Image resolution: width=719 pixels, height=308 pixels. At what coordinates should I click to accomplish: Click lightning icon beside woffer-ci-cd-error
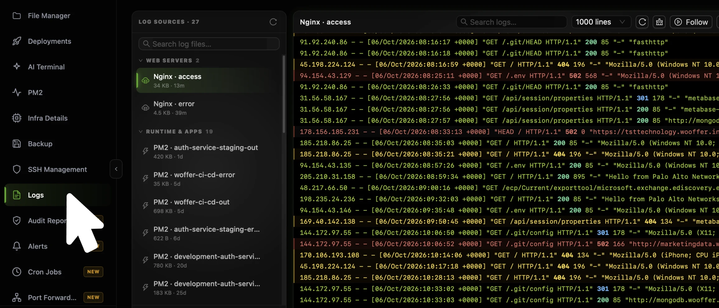pos(145,178)
